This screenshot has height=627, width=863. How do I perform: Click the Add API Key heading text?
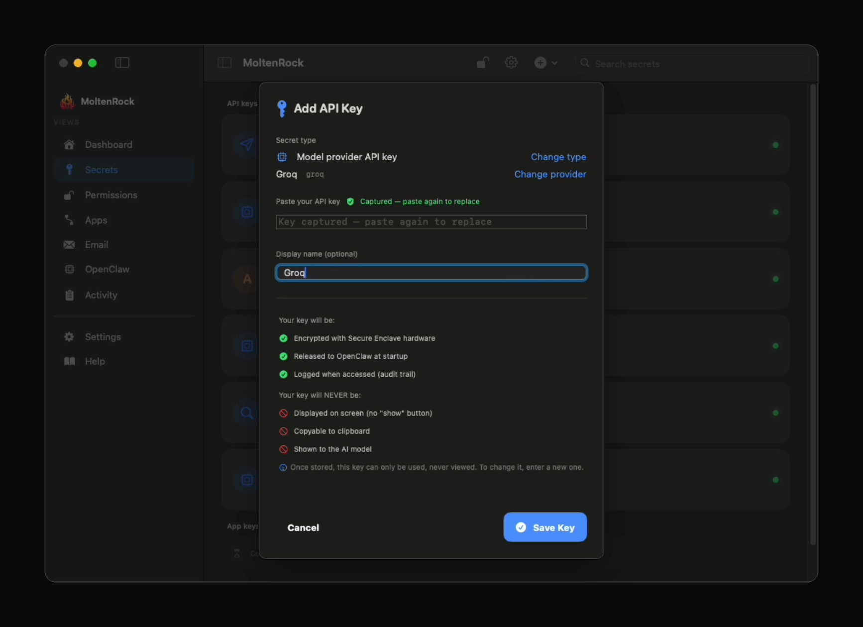click(x=328, y=108)
